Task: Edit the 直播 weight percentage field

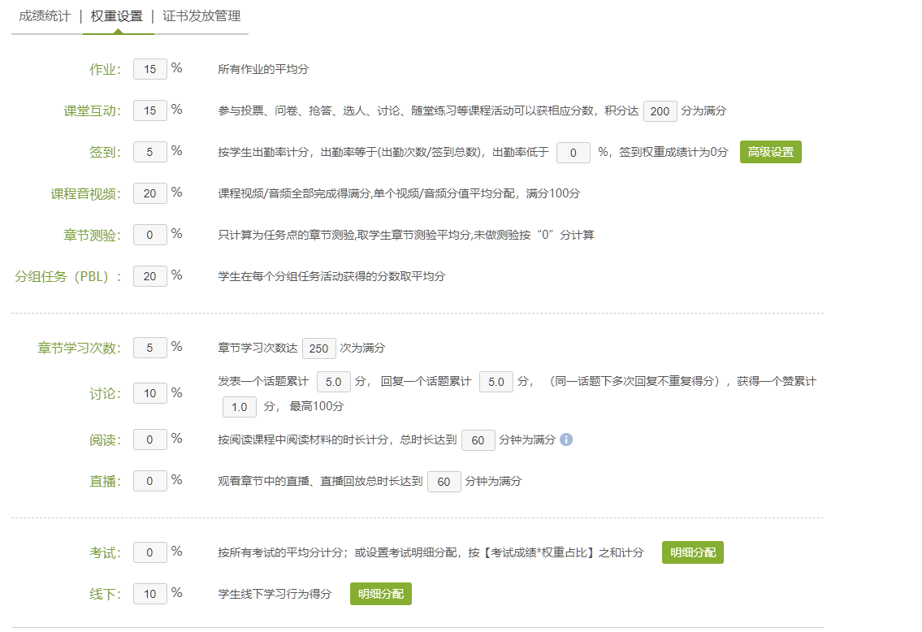Action: pos(150,481)
